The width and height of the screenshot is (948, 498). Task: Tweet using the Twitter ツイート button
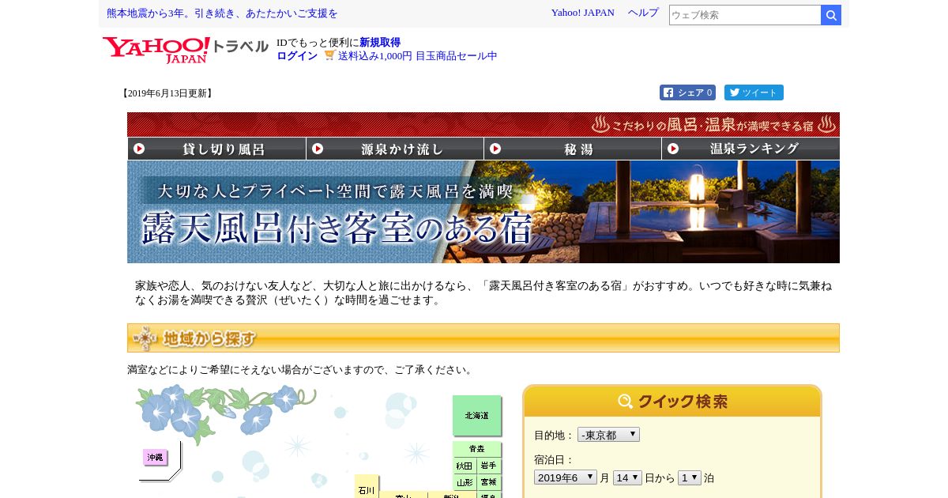tap(754, 92)
